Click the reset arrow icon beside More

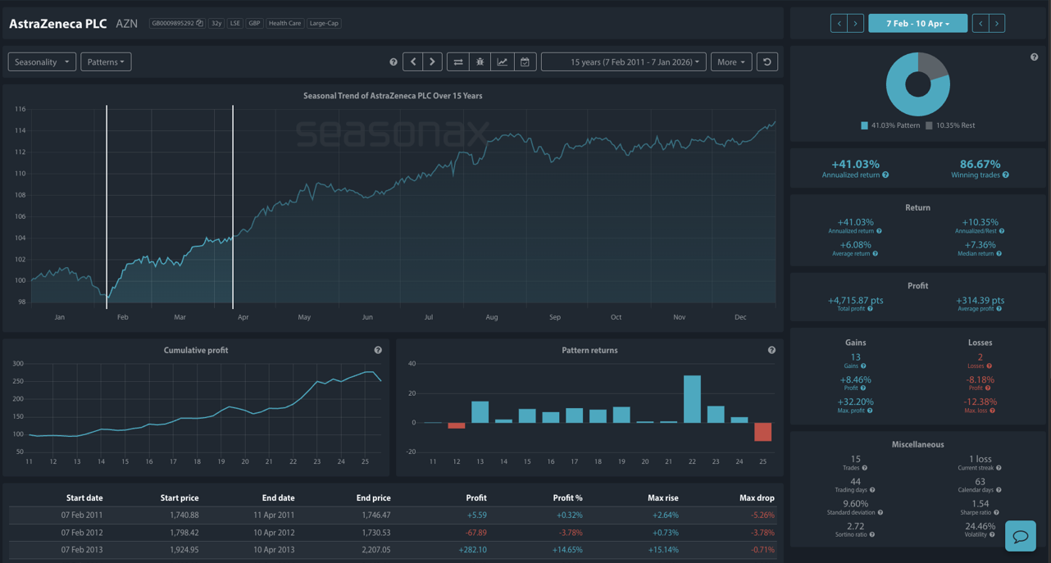[767, 62]
